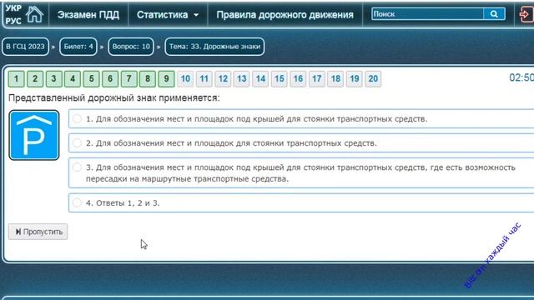Jump to question 9
The height and width of the screenshot is (300, 534).
pyautogui.click(x=166, y=79)
